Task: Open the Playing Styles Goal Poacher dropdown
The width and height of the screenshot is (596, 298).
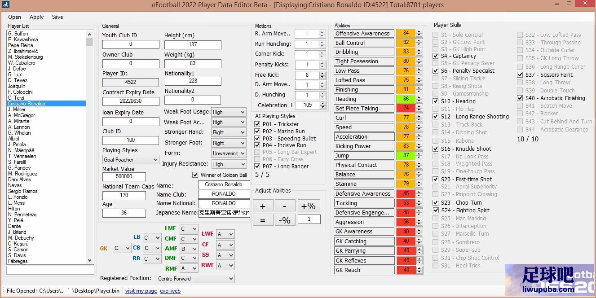Action: 131,160
